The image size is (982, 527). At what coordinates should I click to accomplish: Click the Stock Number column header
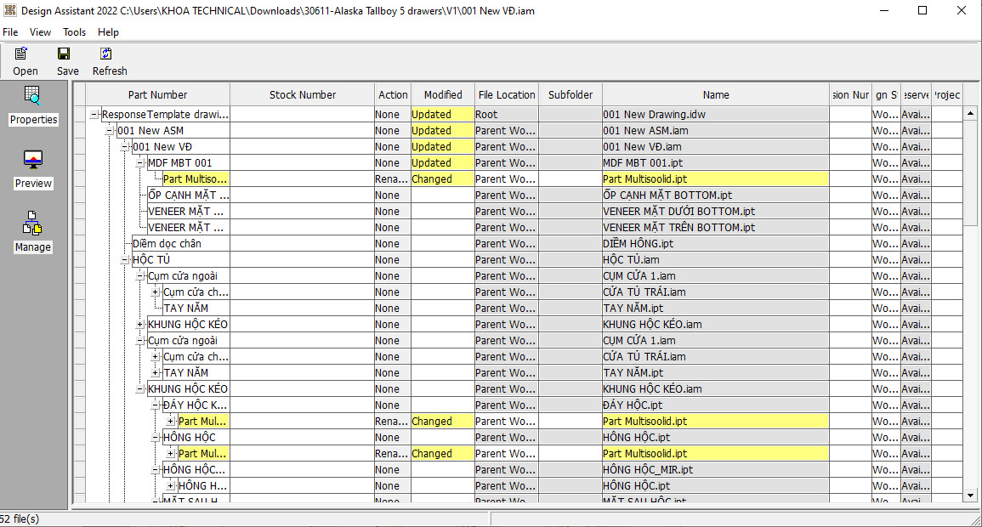[303, 95]
